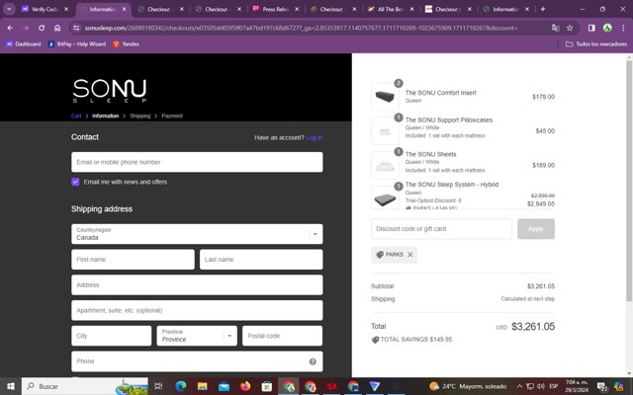Viewport: 633px width, 395px height.
Task: Click into the Address field
Action: click(197, 285)
